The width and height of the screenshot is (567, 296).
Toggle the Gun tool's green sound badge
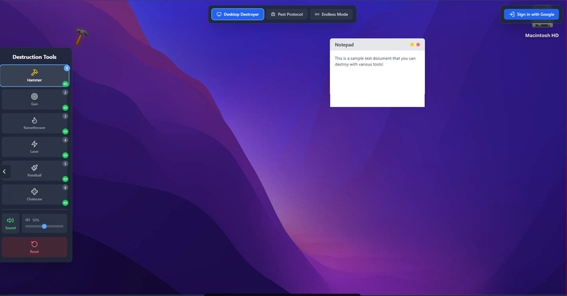65,108
